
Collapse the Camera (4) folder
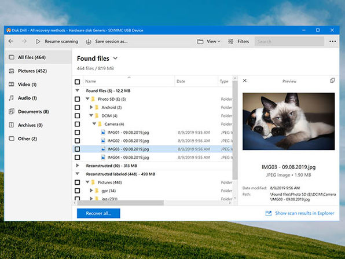pyautogui.click(x=94, y=124)
